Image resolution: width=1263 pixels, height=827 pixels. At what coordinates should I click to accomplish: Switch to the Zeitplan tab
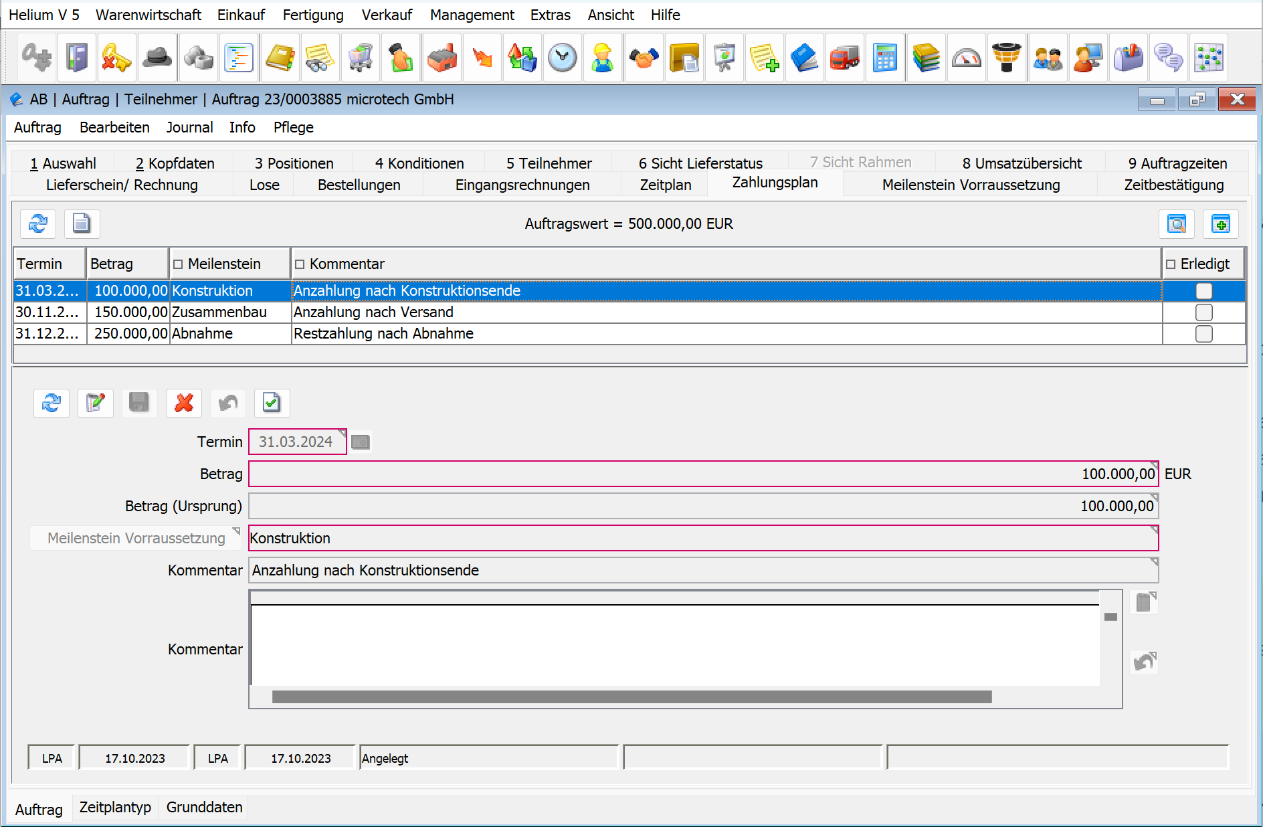coord(665,185)
